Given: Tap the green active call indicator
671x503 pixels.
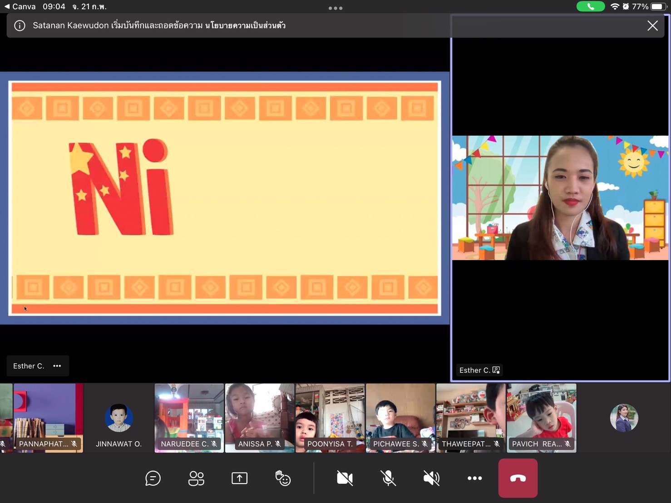Looking at the screenshot, I should pos(590,6).
